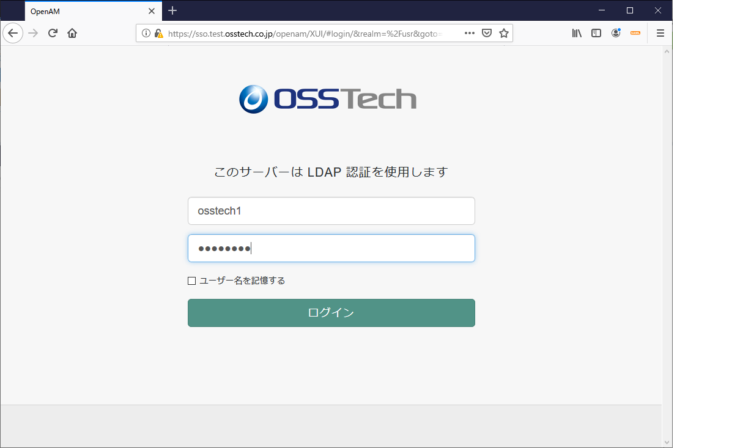The image size is (751, 448).
Task: Open the Firefox Library
Action: coord(577,33)
